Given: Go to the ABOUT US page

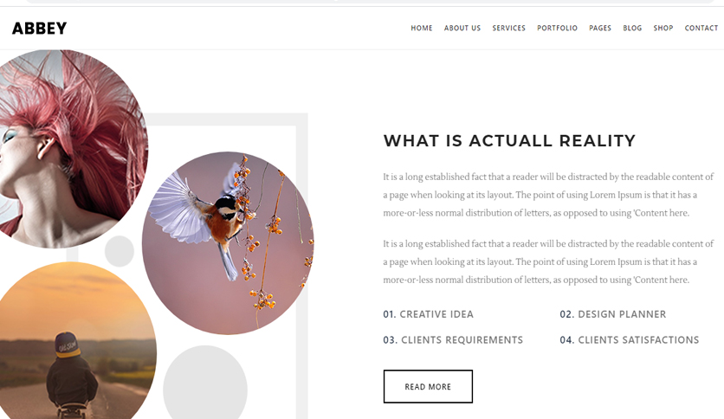Looking at the screenshot, I should [462, 29].
